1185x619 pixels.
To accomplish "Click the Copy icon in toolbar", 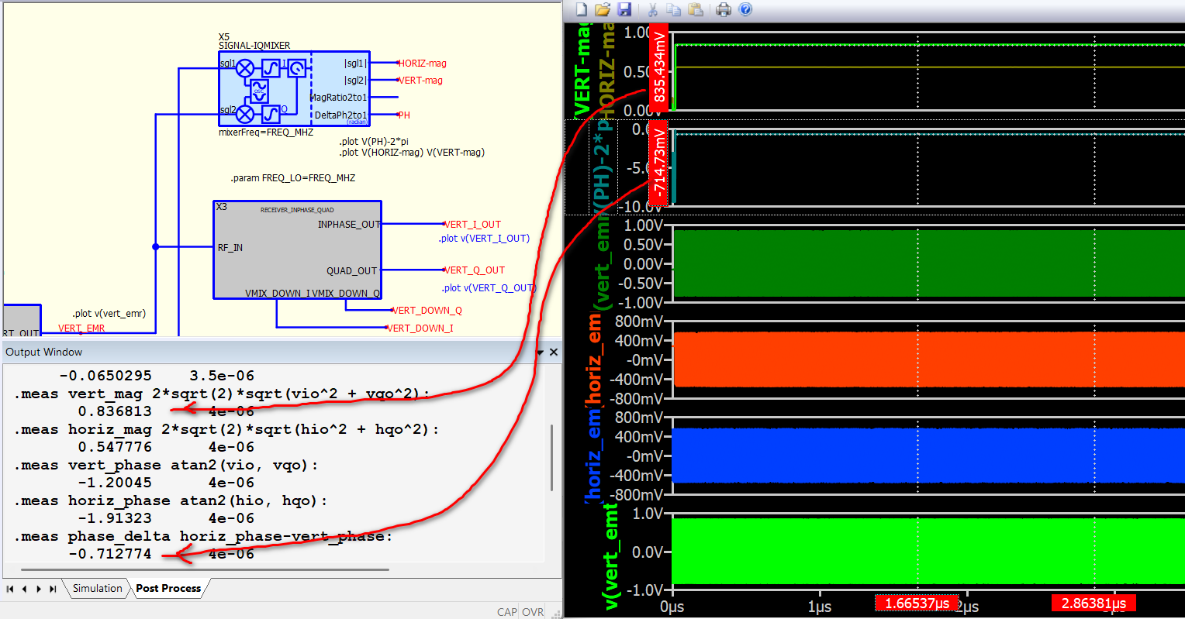I will point(673,9).
